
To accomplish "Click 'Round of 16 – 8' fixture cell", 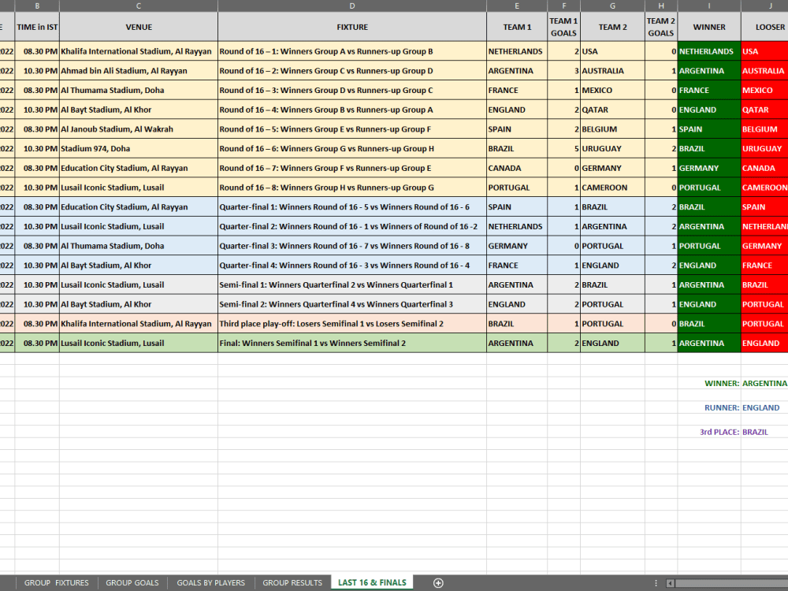I will pyautogui.click(x=351, y=188).
